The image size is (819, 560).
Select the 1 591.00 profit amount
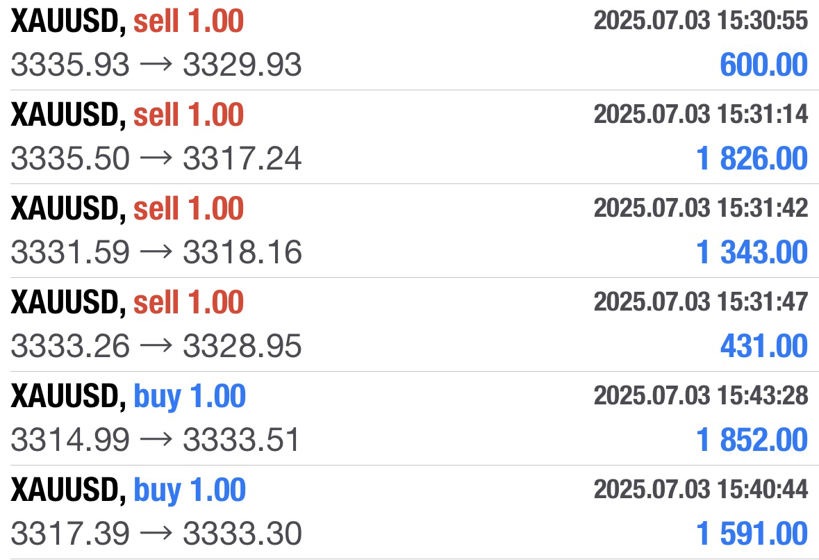click(752, 534)
